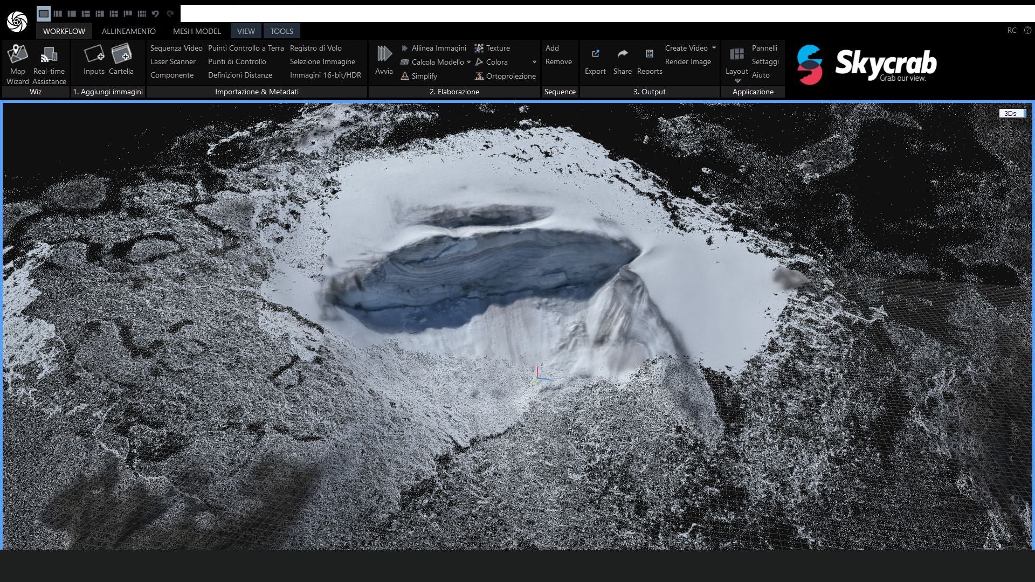
Task: Switch to the ALLINEAMENTO tab
Action: pyautogui.click(x=128, y=31)
